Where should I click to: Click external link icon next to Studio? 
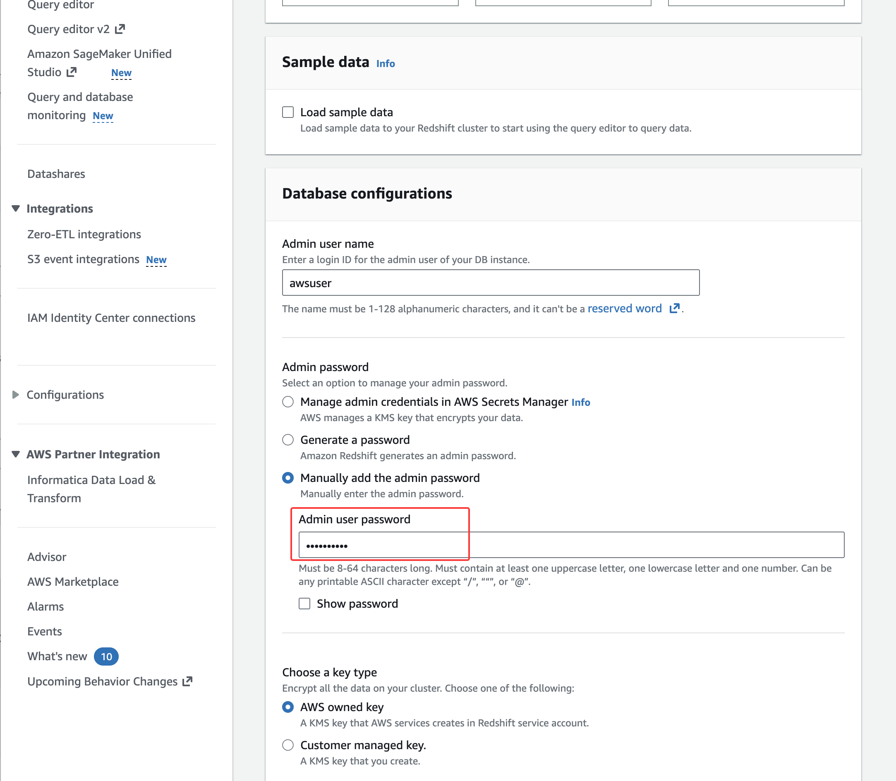[x=72, y=72]
